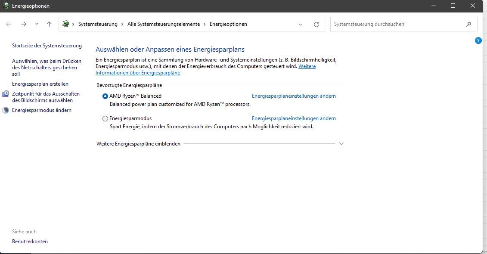Refresh the Energieoptionen page
This screenshot has height=254, width=487.
coord(316,25)
